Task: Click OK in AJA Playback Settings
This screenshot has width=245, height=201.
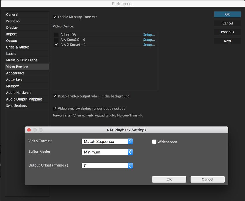Action: (x=169, y=179)
